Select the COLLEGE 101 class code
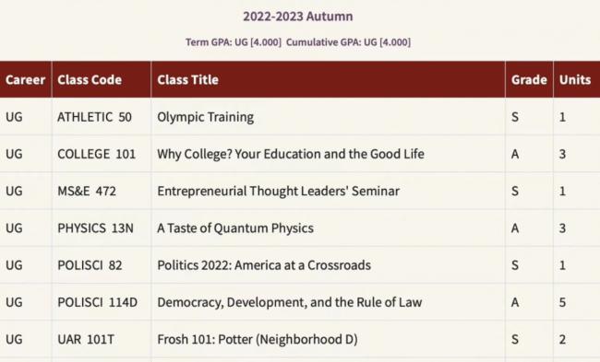This screenshot has width=600, height=362. pos(96,154)
